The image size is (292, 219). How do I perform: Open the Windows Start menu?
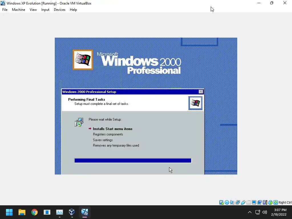[9, 212]
